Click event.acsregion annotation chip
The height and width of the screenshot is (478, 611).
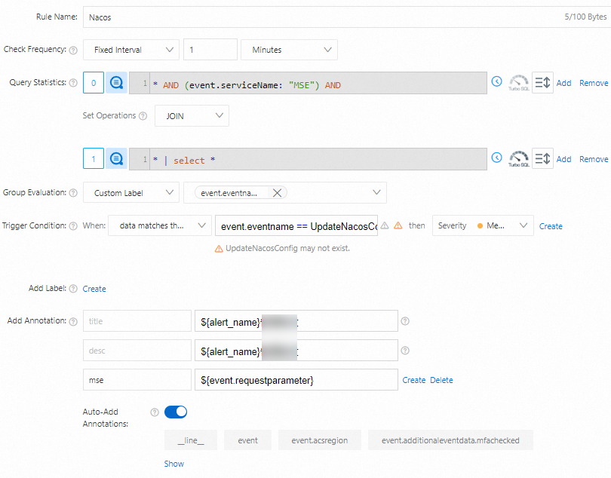(x=320, y=440)
